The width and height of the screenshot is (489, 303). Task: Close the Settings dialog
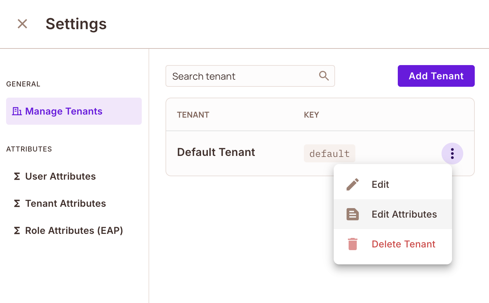[22, 24]
